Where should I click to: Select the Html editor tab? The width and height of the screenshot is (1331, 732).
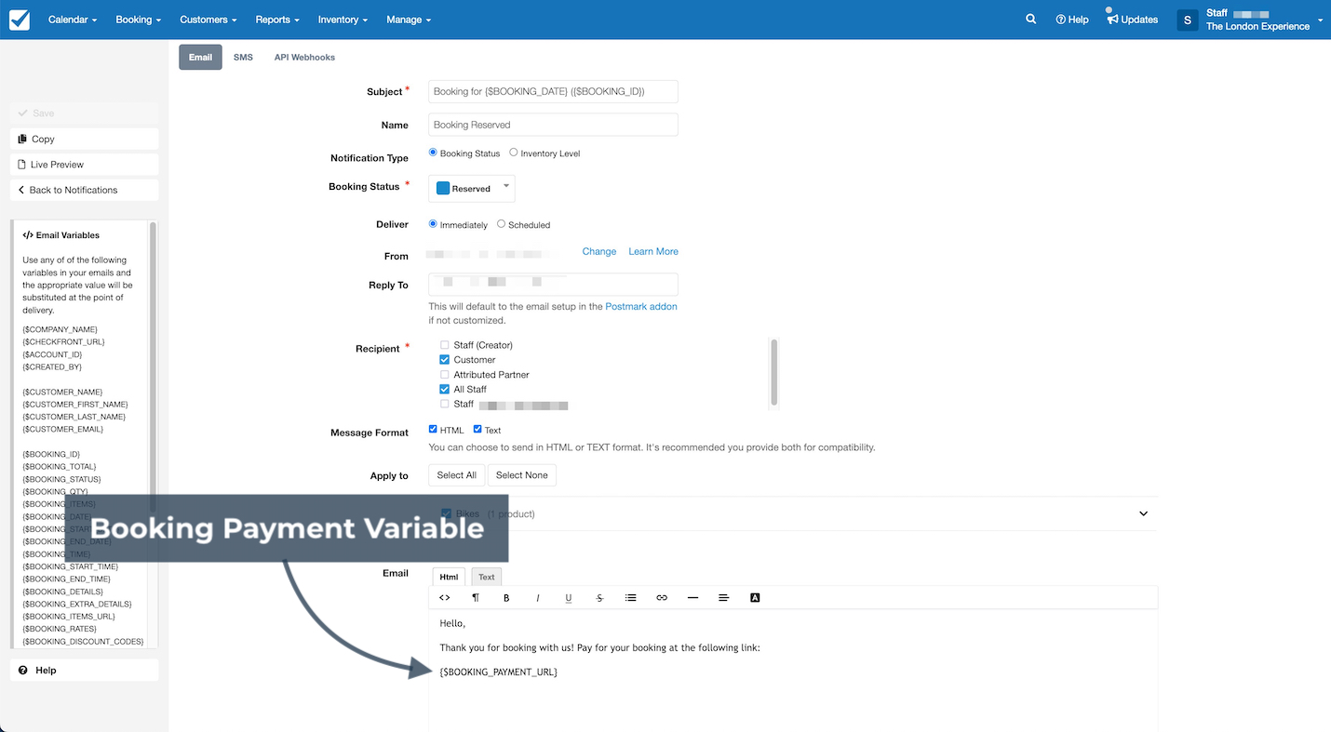(x=449, y=577)
